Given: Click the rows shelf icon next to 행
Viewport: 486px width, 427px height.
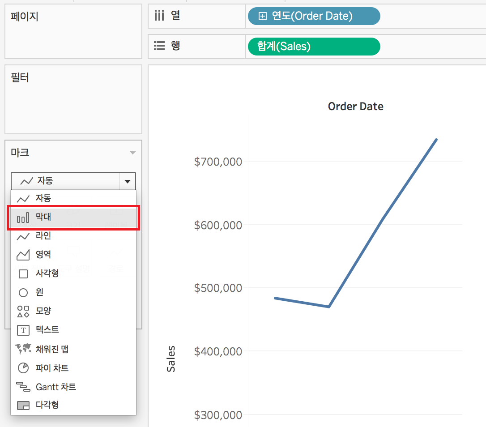Looking at the screenshot, I should click(x=159, y=46).
